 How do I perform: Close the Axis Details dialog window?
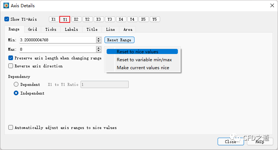pos(272,5)
